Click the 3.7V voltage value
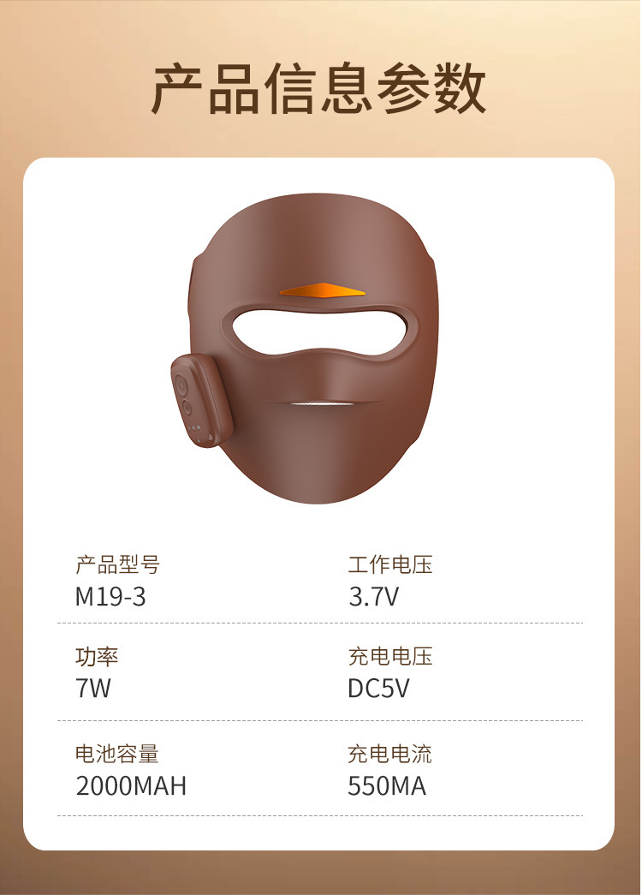 click(x=374, y=597)
